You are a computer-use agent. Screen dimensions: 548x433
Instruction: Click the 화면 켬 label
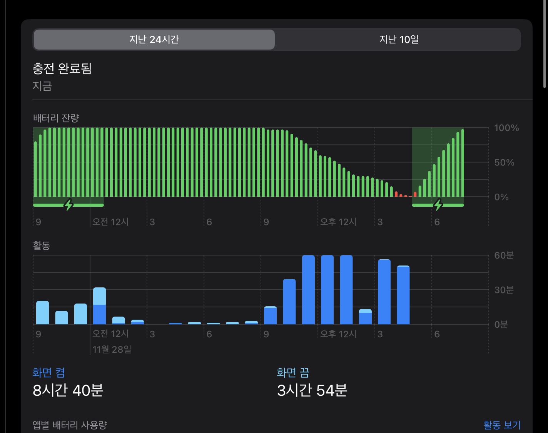click(48, 372)
